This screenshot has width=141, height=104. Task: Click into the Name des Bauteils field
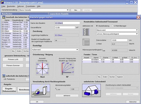click(67, 23)
